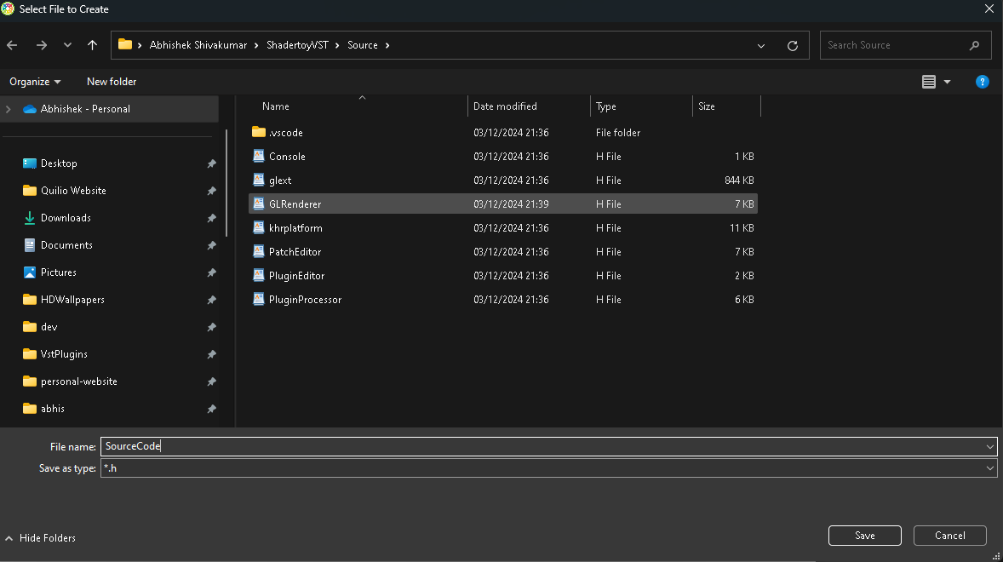1003x562 pixels.
Task: Go up one folder level
Action: (x=92, y=45)
